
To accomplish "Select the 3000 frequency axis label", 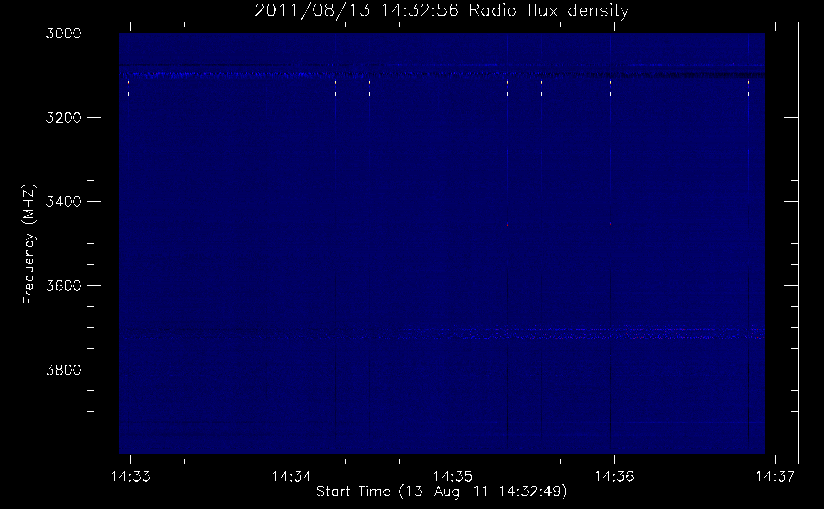I will click(64, 33).
